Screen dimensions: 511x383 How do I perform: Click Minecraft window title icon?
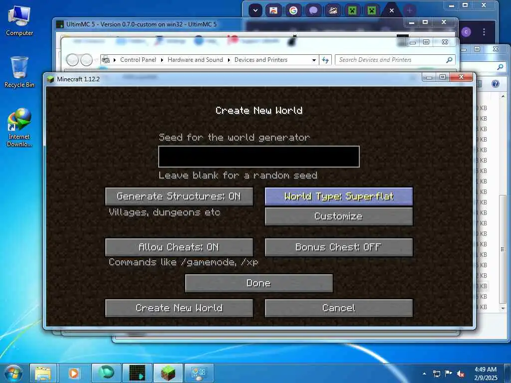click(50, 79)
